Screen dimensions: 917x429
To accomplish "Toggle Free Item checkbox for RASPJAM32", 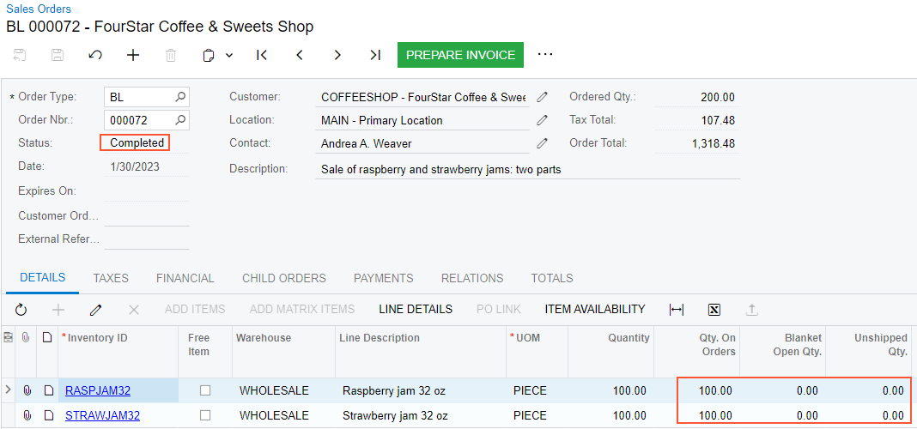I will [x=205, y=390].
